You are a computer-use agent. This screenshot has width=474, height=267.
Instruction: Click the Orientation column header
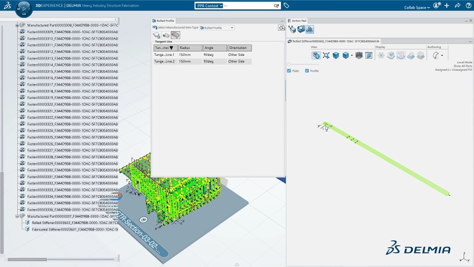(x=240, y=48)
